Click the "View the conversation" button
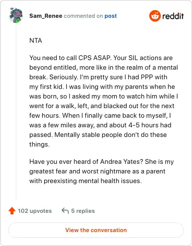Image resolution: width=192 pixels, height=246 pixels. 96,230
